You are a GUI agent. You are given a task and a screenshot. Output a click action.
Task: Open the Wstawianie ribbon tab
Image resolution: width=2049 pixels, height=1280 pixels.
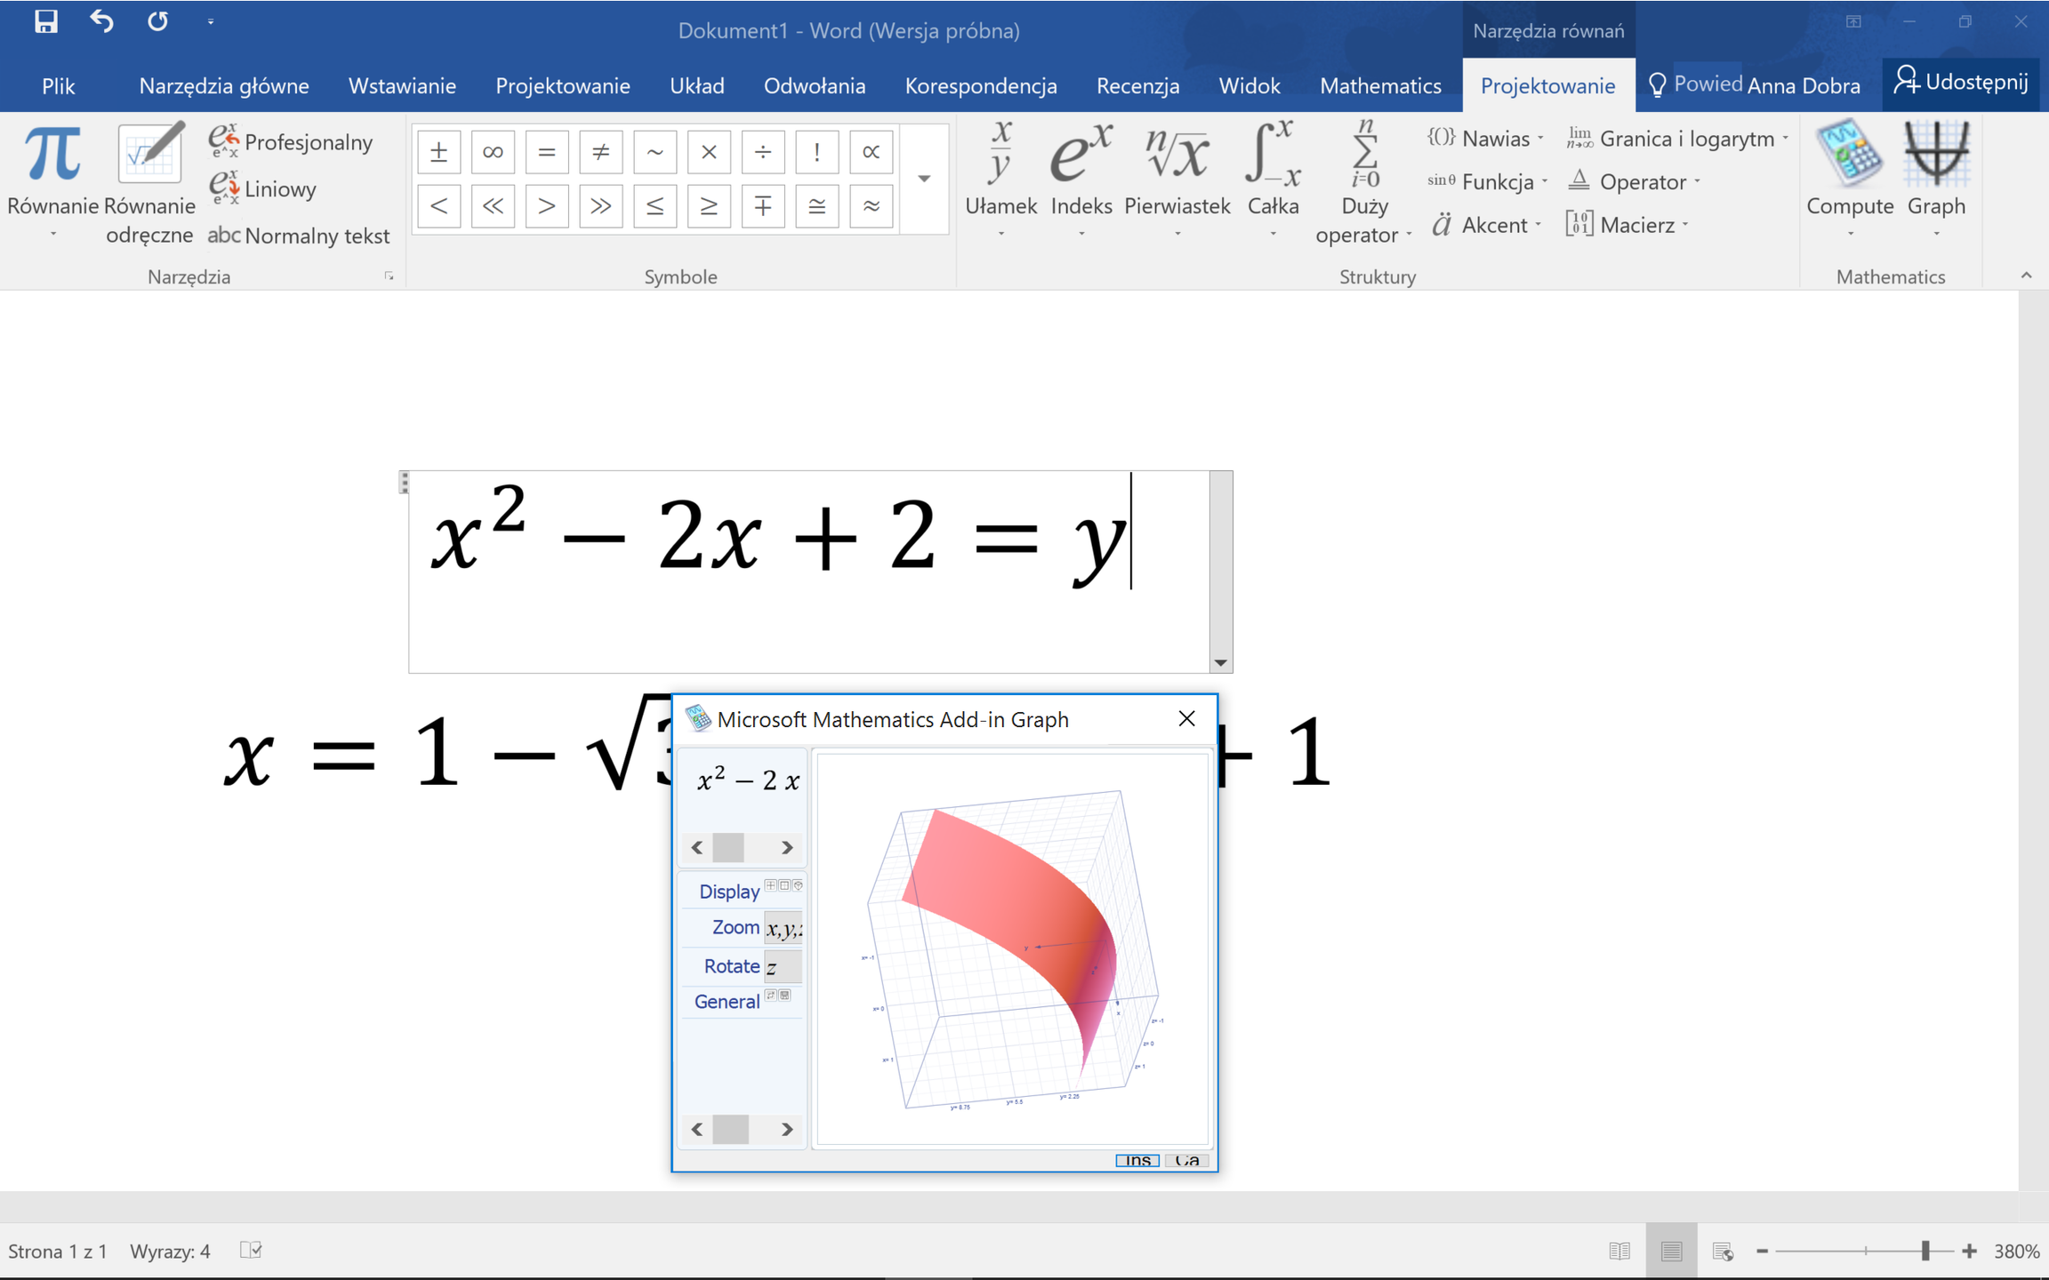(402, 85)
